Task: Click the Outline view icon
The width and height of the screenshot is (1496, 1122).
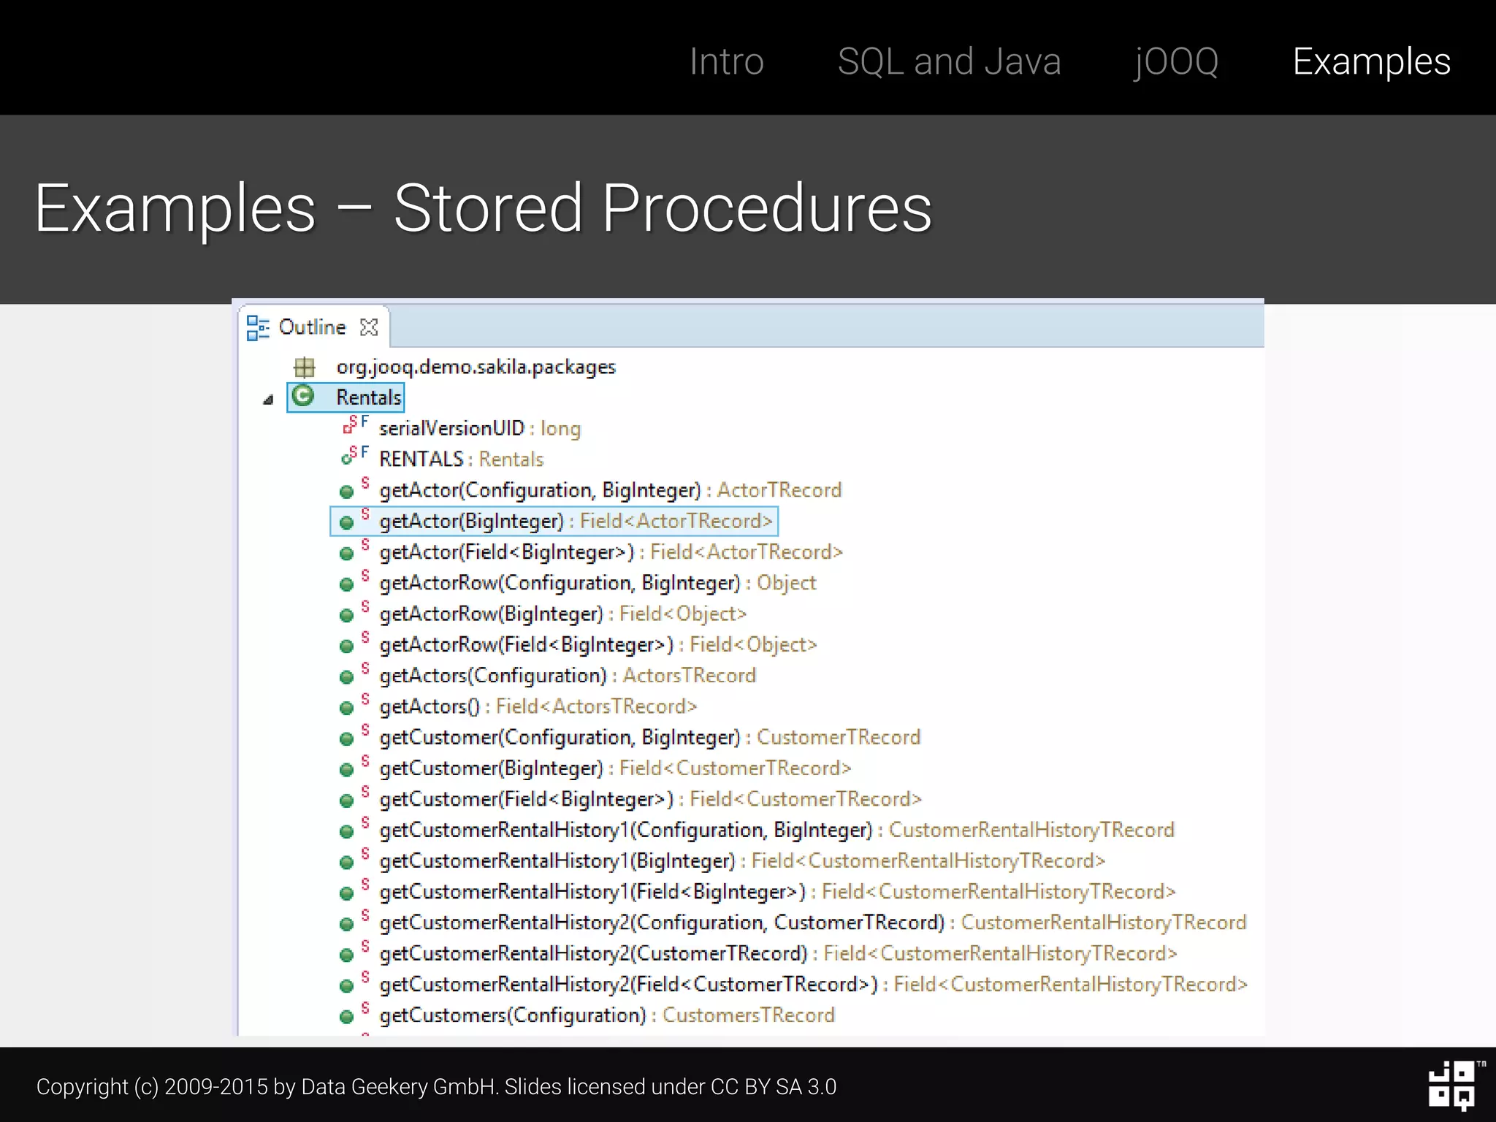Action: [x=257, y=327]
